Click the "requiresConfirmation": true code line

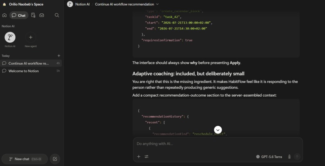pos(167,40)
